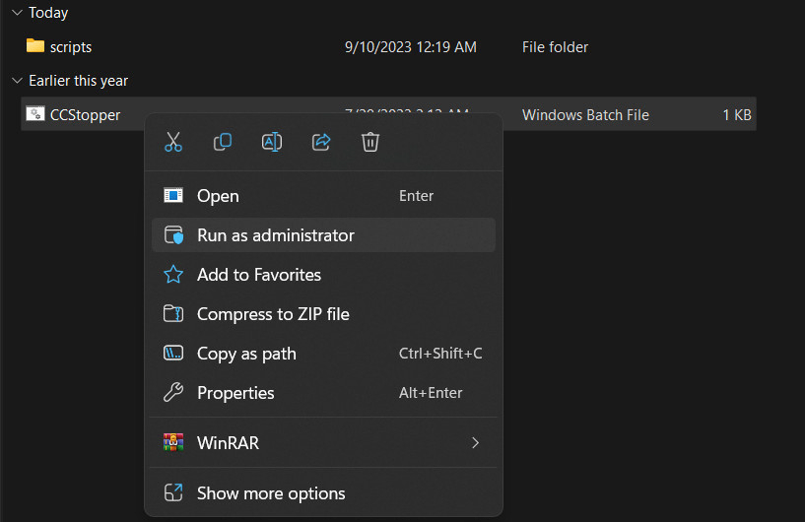Click the Share icon in context menu

[321, 142]
